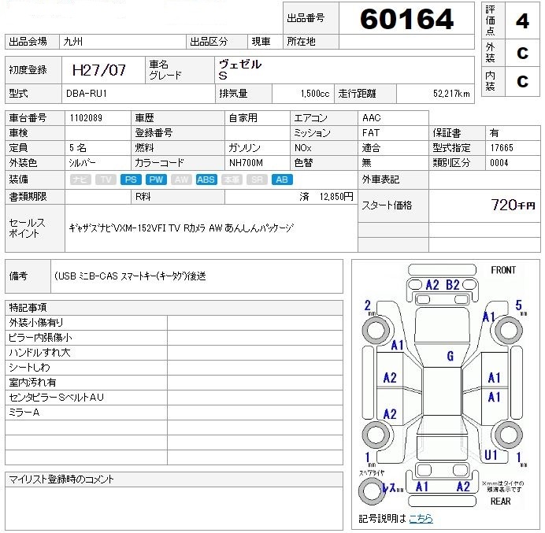Screen dimensions: 545x533
Task: Select the blue AB airbag badge
Action: (281, 180)
